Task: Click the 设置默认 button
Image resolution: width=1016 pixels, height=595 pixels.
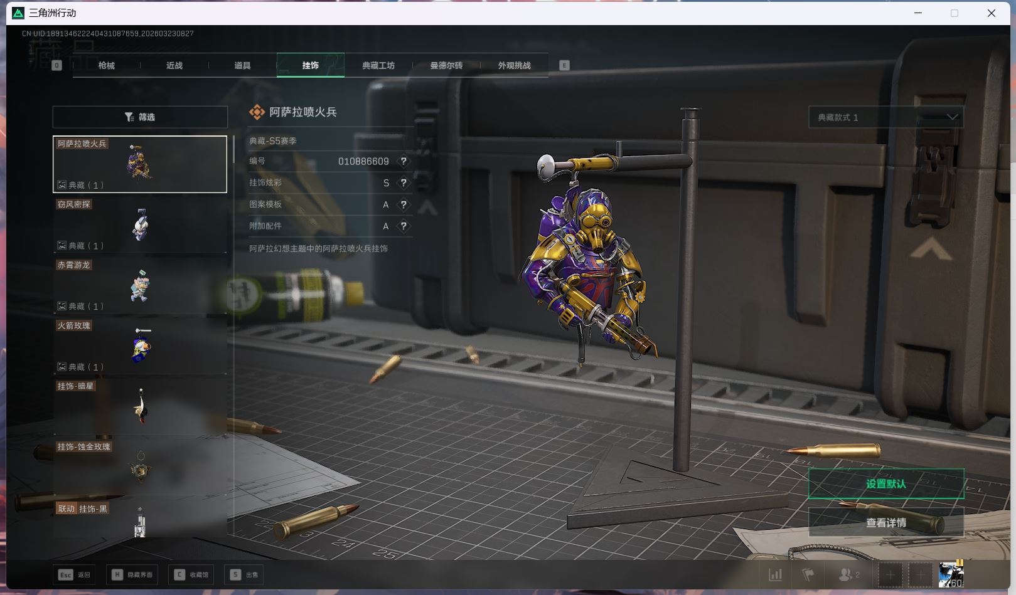Action: click(885, 484)
